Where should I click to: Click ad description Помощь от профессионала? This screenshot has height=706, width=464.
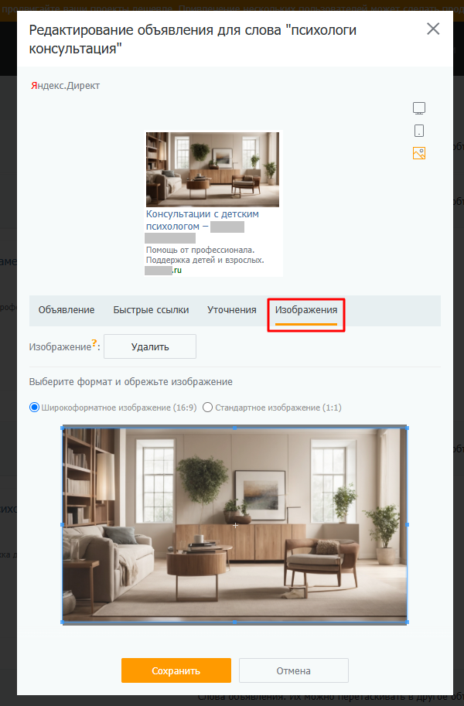tap(200, 250)
